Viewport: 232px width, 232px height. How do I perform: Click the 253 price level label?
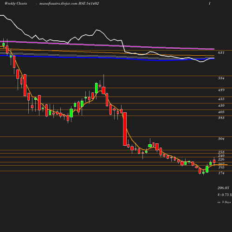tap(221, 152)
